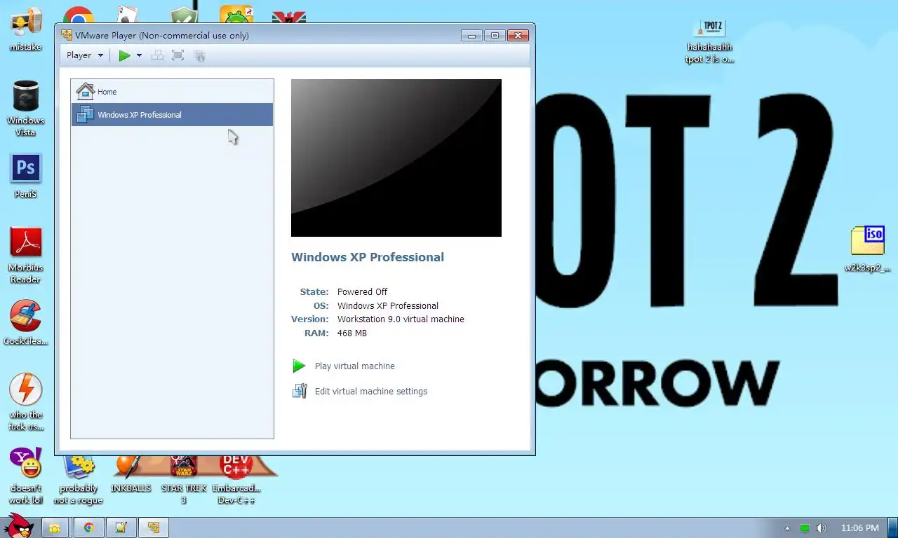
Task: Click the Unity mode toolbar icon
Action: click(199, 55)
